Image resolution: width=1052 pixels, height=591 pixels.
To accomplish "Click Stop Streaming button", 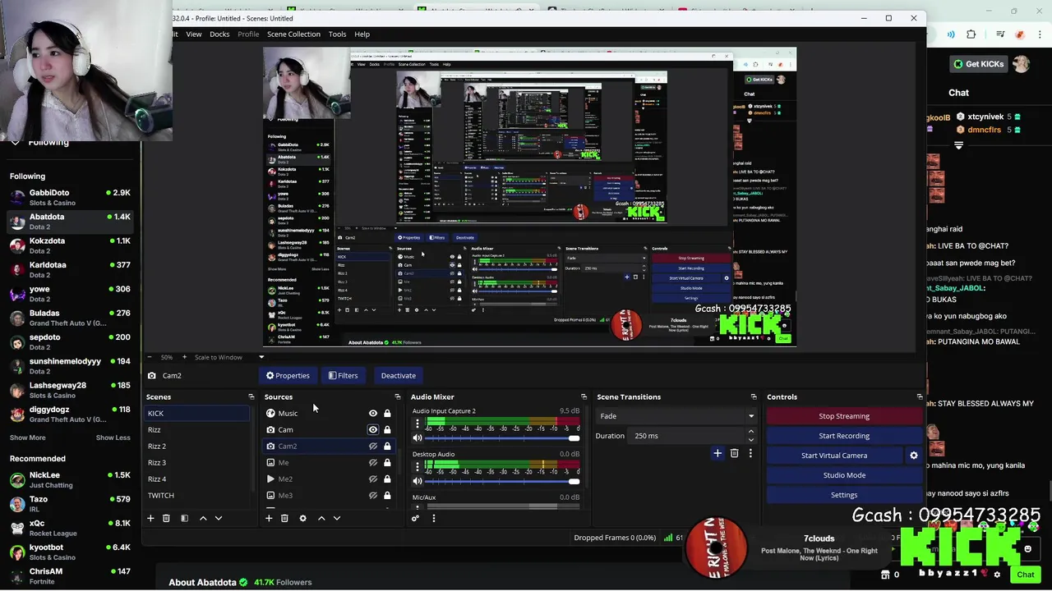I will (844, 416).
